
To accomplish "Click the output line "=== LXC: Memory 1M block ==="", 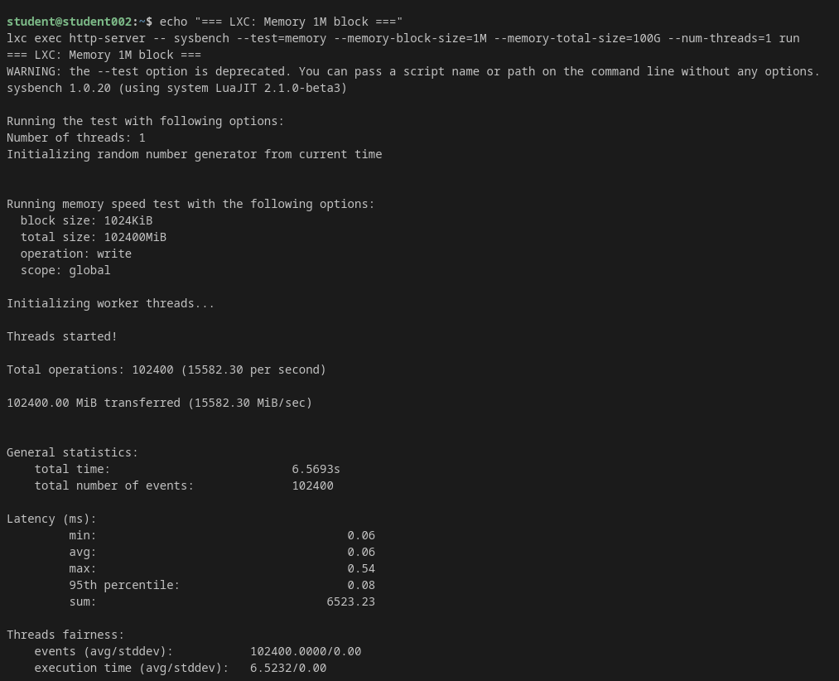I will click(x=104, y=56).
